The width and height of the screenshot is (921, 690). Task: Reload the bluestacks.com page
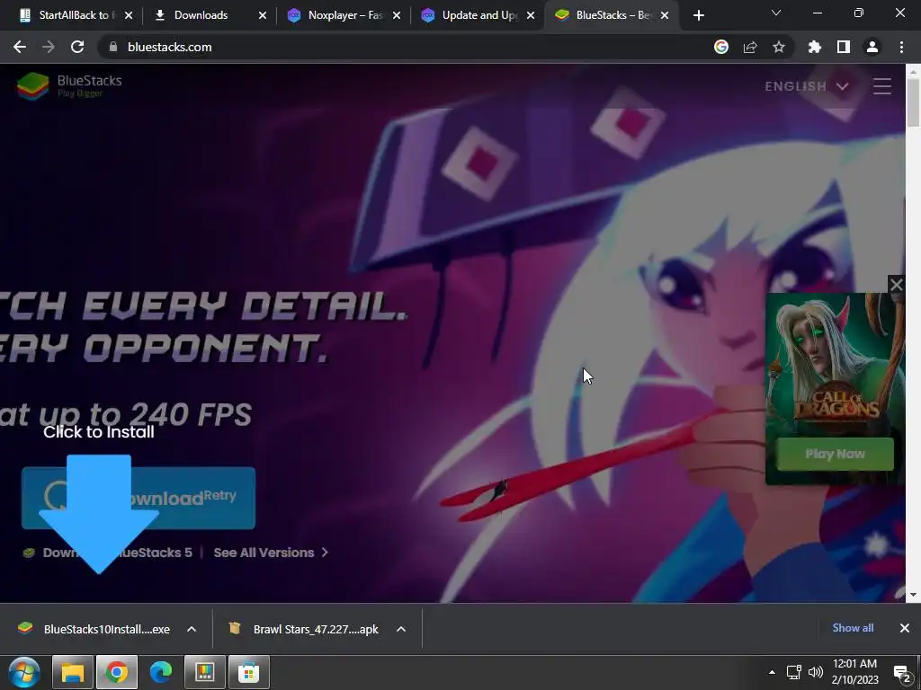(x=77, y=47)
